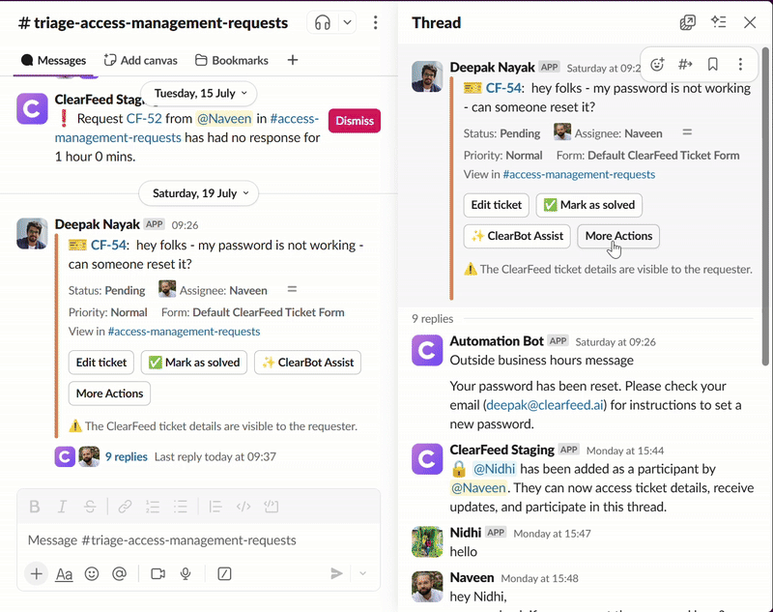
Task: Open the Add canvas tab
Action: (x=140, y=60)
